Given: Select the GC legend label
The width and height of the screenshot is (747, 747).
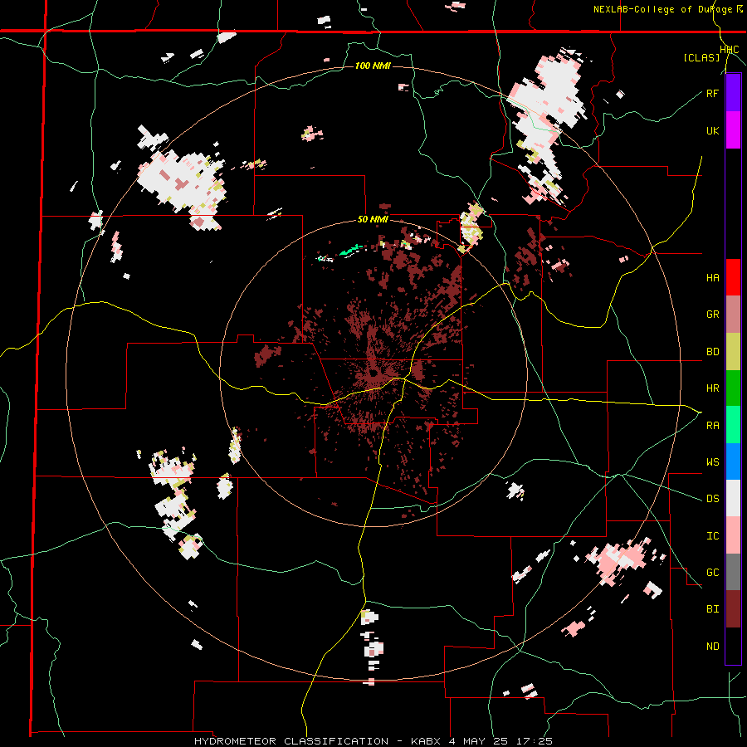Looking at the screenshot, I should 712,573.
